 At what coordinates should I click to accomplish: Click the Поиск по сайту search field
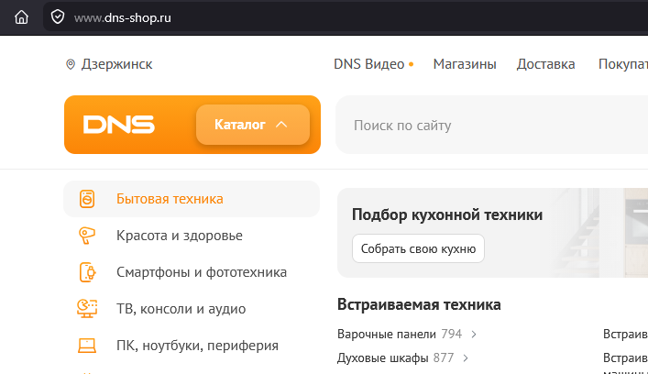point(492,125)
